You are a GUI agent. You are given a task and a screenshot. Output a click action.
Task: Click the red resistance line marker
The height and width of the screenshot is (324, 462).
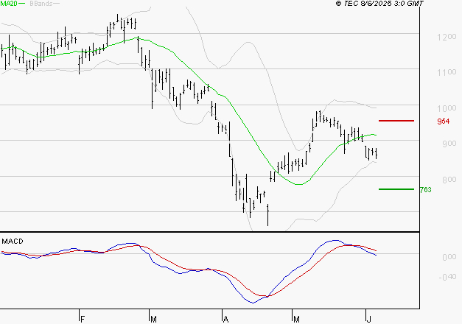tap(396, 121)
